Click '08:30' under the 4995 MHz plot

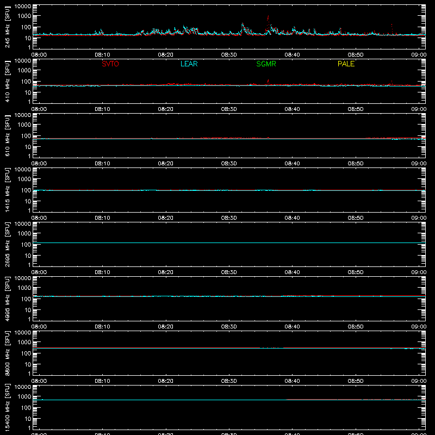click(x=229, y=327)
